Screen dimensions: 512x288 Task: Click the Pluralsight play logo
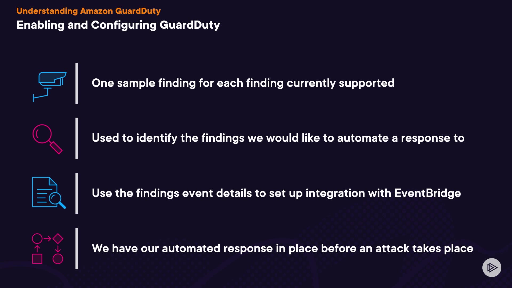[492, 267]
